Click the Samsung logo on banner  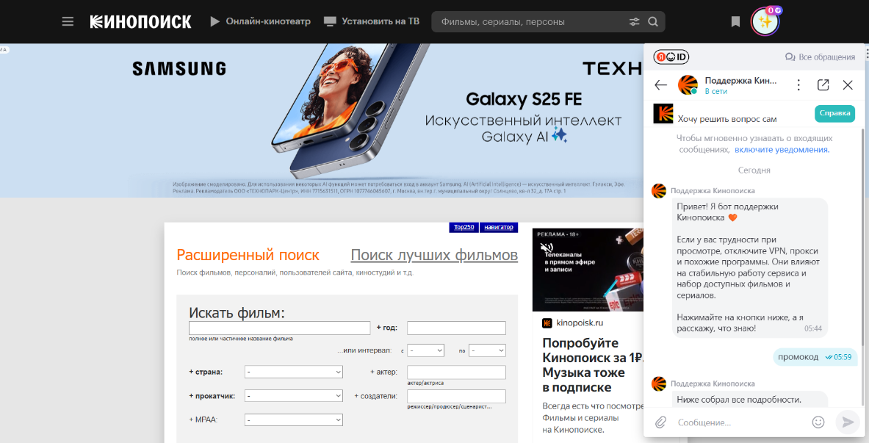click(x=179, y=69)
